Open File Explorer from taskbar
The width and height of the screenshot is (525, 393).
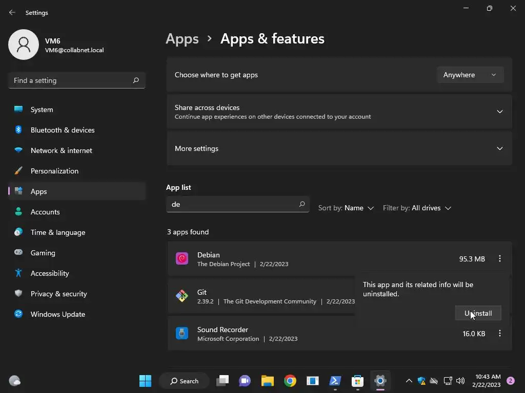click(x=268, y=381)
